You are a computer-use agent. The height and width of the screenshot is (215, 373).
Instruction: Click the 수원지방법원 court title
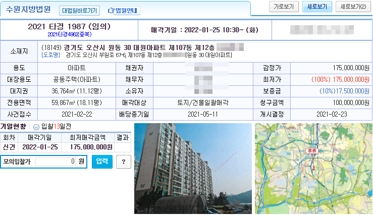click(28, 9)
